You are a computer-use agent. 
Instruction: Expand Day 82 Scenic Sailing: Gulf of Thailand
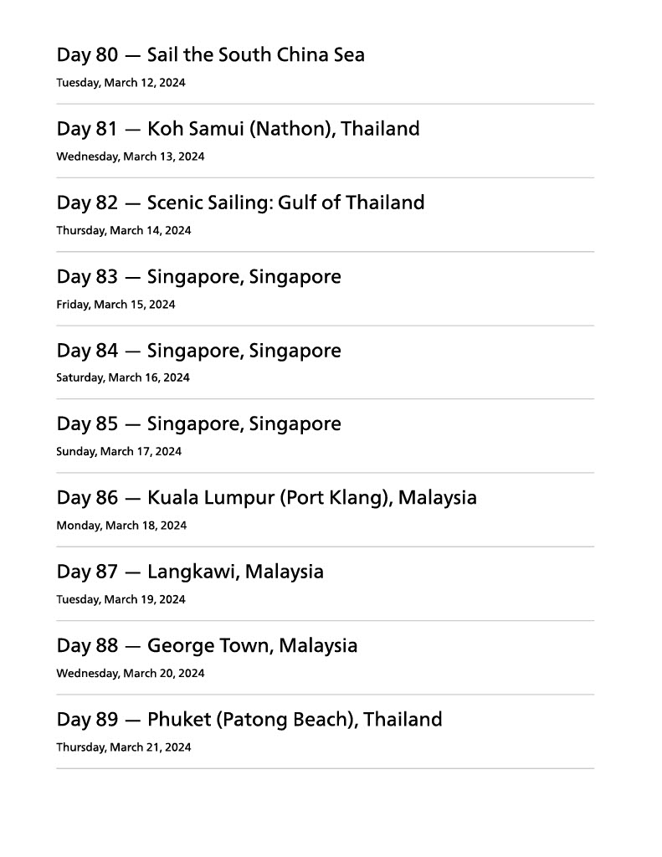[240, 203]
